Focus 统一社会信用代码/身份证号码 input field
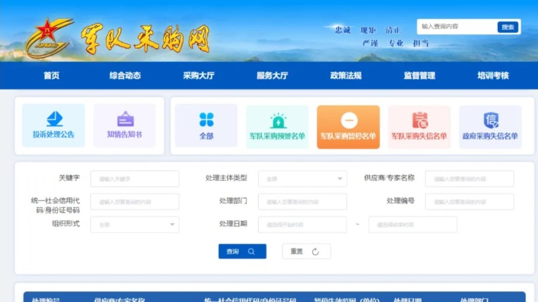The width and height of the screenshot is (538, 302). (x=135, y=202)
